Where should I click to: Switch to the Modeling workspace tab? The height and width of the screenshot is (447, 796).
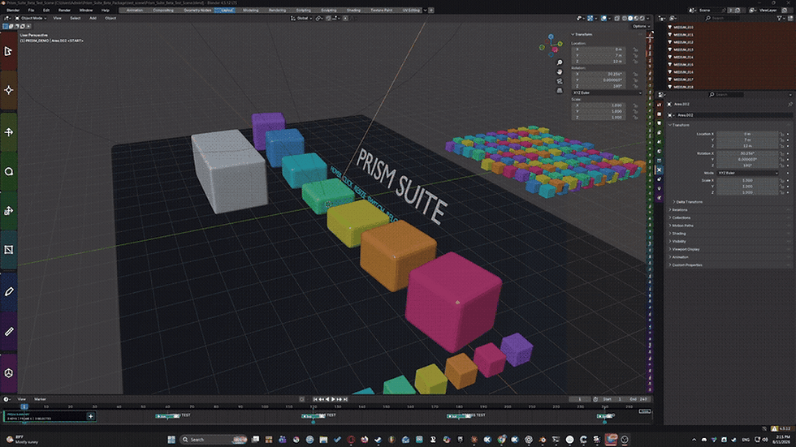(x=250, y=10)
